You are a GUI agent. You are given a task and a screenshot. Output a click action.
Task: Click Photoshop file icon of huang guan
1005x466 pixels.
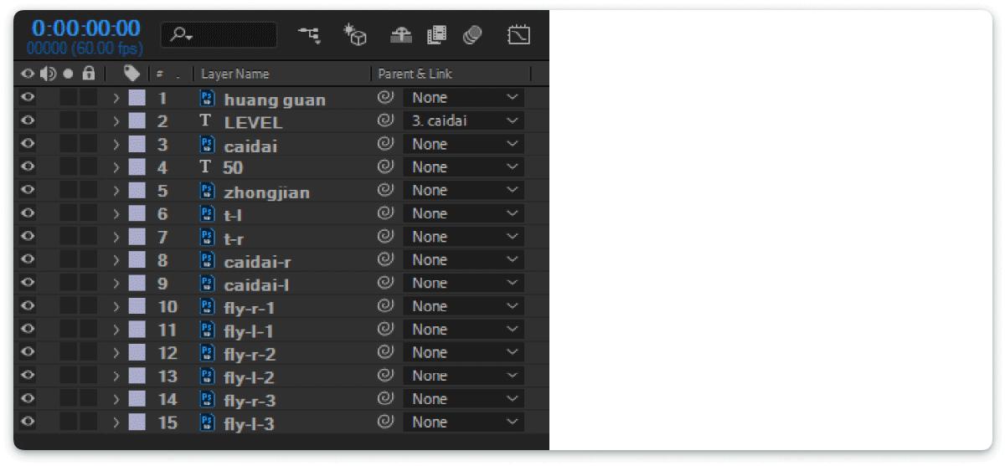click(x=207, y=98)
